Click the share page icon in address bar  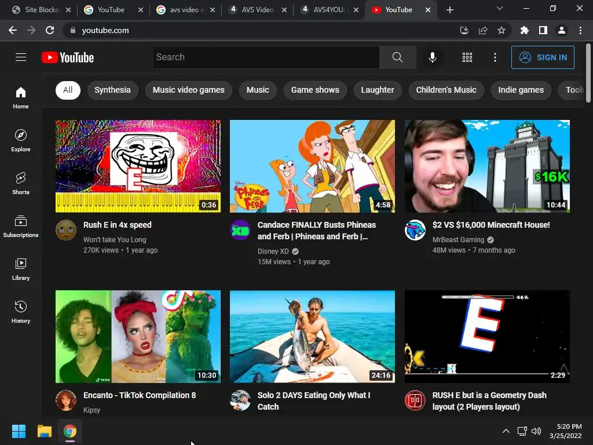[482, 30]
